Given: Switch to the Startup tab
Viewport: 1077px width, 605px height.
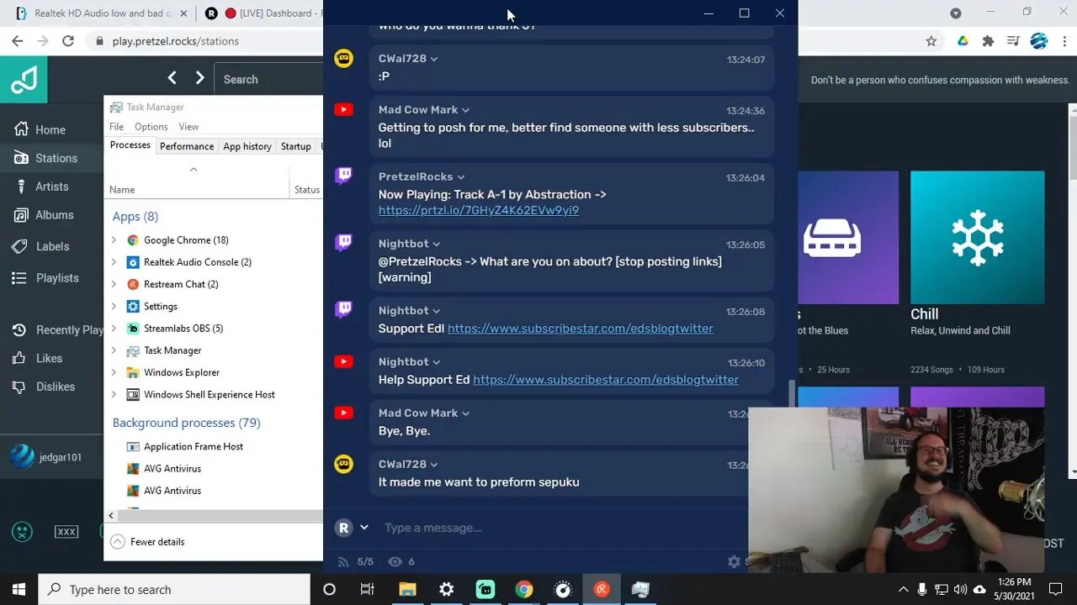Looking at the screenshot, I should tap(296, 146).
